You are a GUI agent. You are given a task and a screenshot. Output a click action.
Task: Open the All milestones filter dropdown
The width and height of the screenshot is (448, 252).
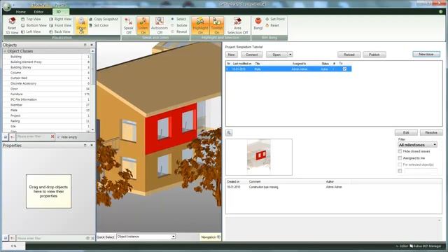[417, 145]
